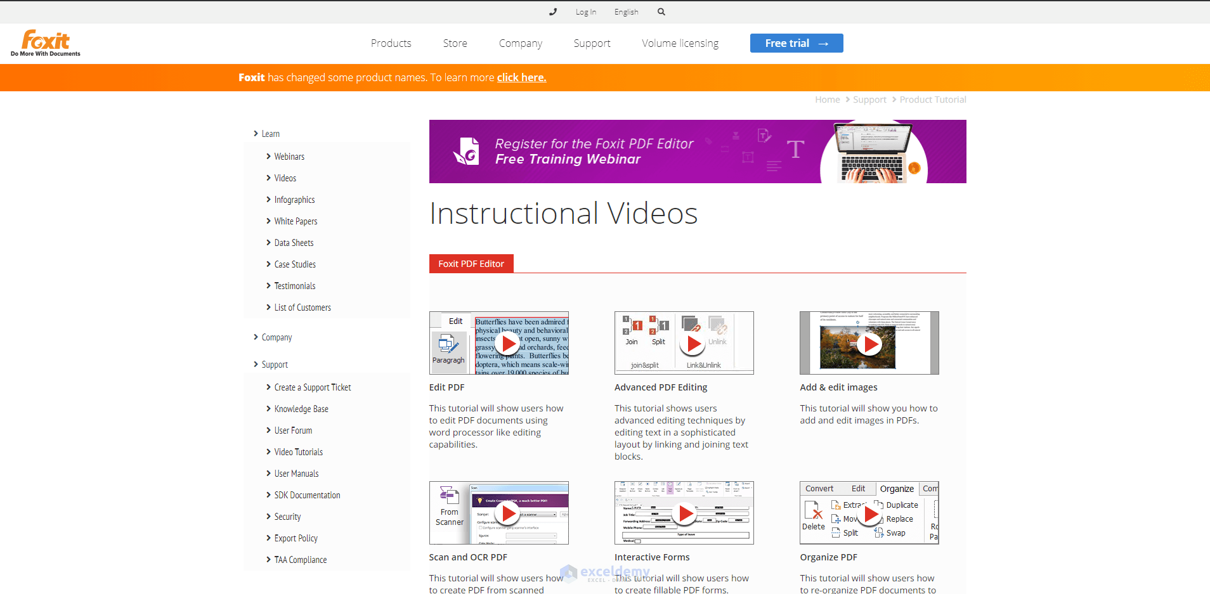Image resolution: width=1210 pixels, height=594 pixels.
Task: Open Create a Support Ticket link
Action: click(313, 387)
